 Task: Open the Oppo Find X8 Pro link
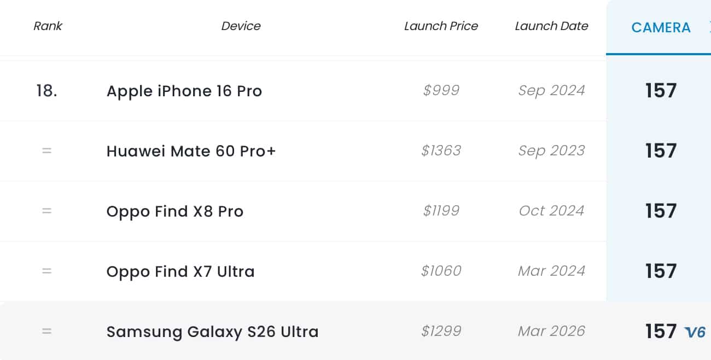pos(175,211)
